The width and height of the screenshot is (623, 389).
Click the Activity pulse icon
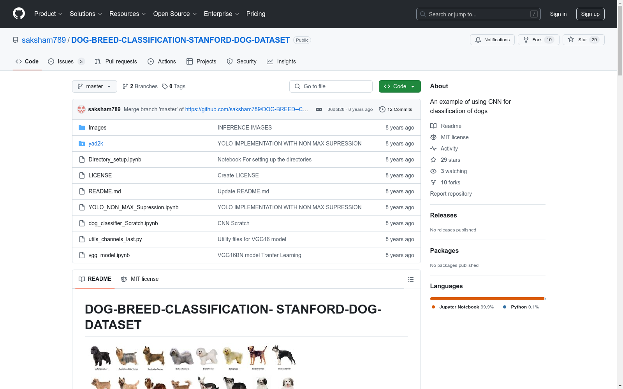[433, 148]
